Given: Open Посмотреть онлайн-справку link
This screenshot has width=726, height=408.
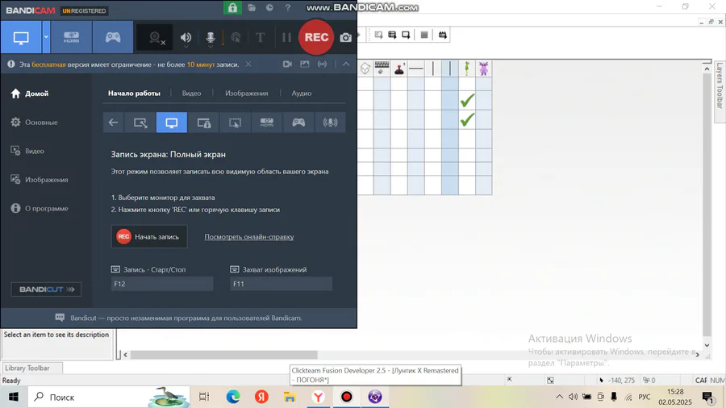Looking at the screenshot, I should 249,237.
